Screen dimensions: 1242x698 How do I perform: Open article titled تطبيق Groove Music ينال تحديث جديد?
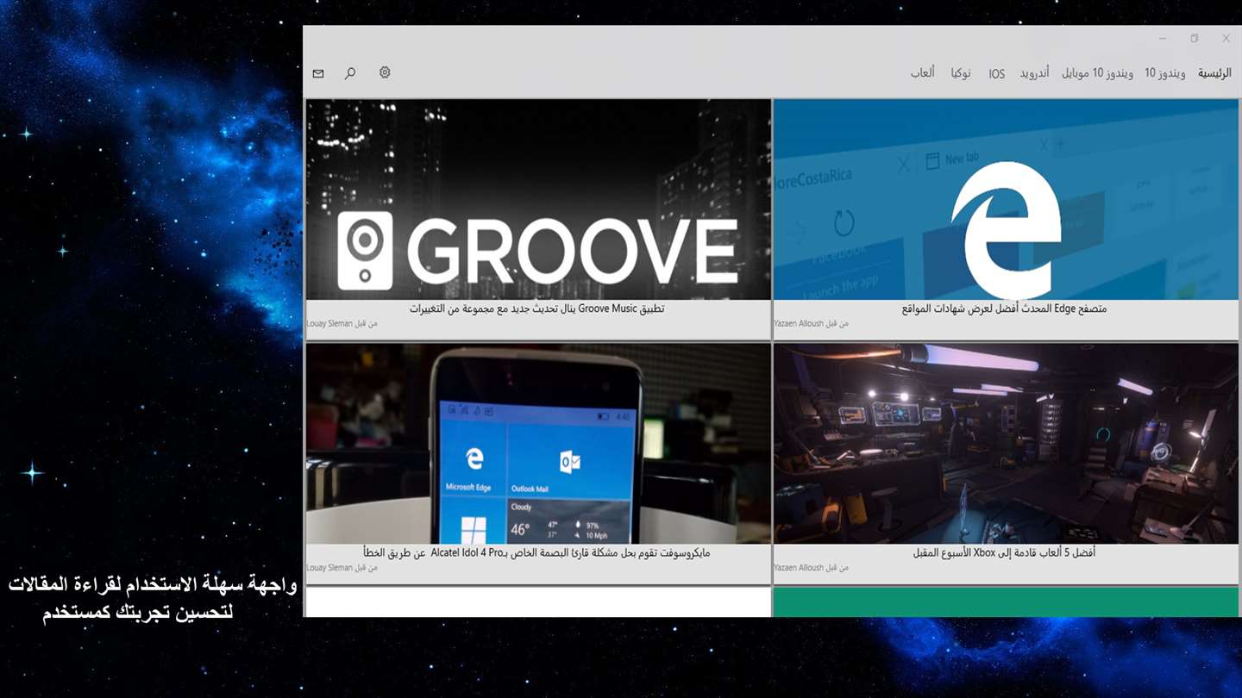[x=537, y=308]
